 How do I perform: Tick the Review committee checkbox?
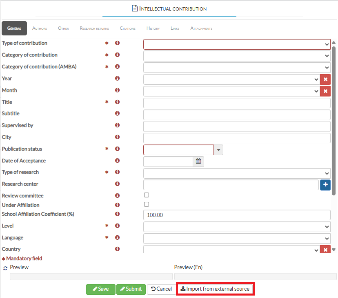(x=147, y=195)
